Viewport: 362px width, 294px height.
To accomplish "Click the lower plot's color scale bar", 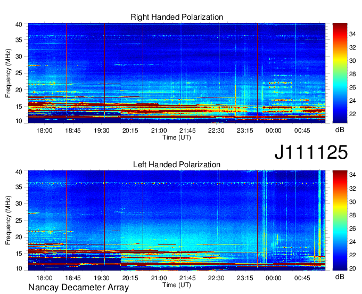I will pyautogui.click(x=340, y=220).
